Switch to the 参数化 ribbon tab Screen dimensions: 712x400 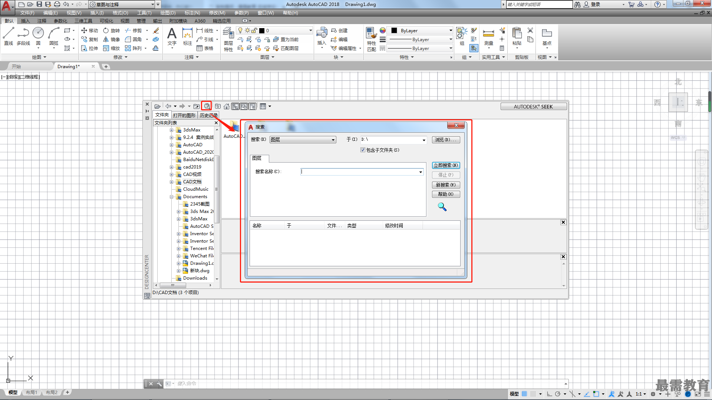61,21
